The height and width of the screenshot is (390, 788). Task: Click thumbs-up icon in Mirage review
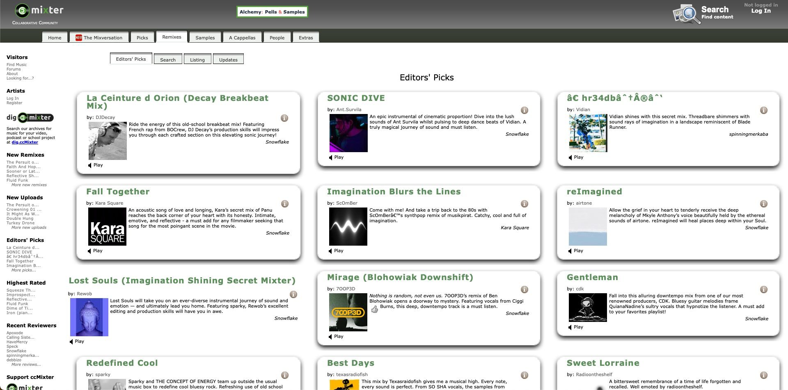point(374,309)
